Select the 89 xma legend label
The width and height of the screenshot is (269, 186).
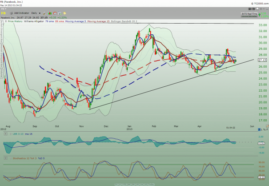point(60,21)
